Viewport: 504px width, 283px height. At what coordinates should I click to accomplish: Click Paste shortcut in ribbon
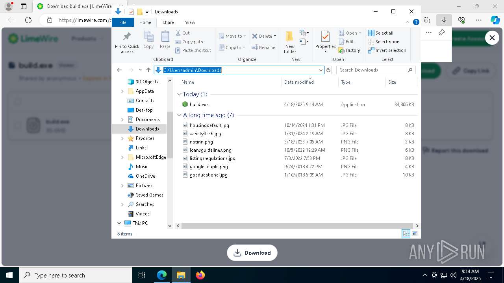click(x=193, y=50)
